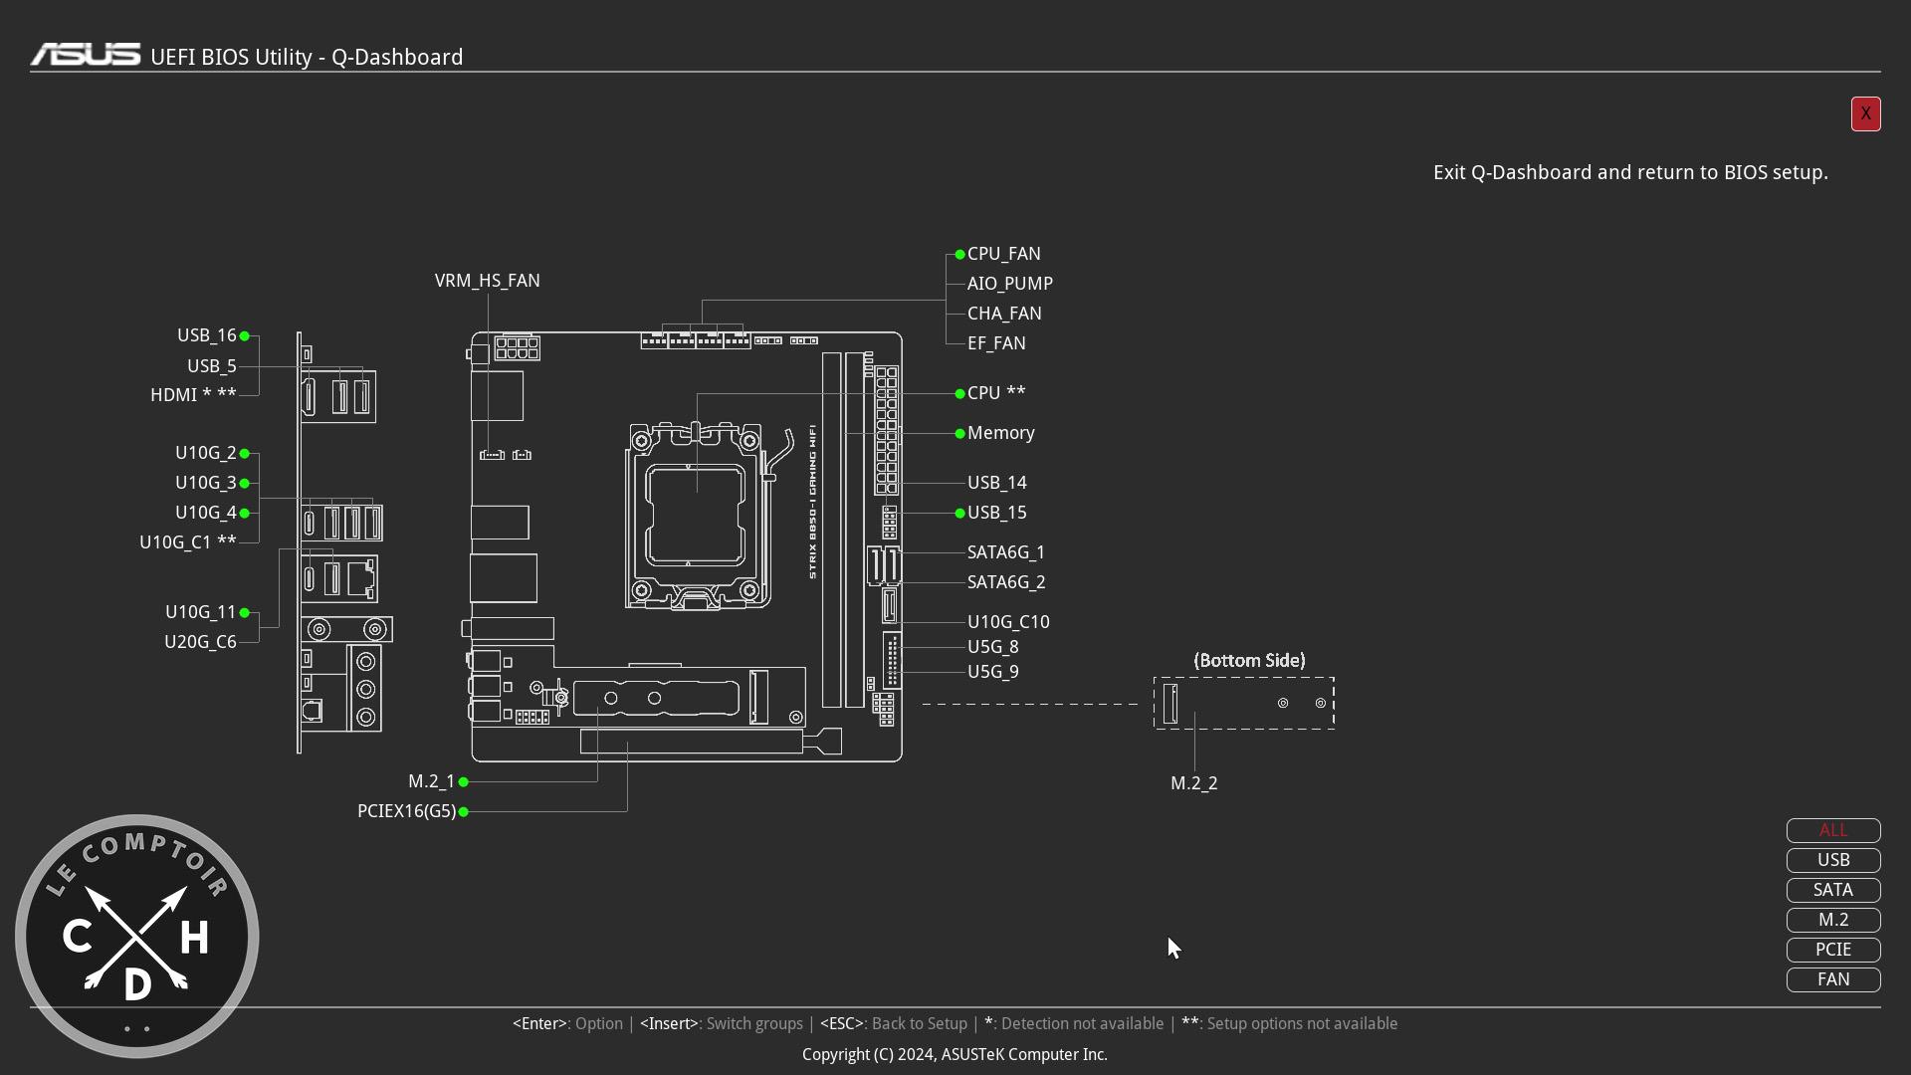The height and width of the screenshot is (1075, 1911).
Task: Select the VRM_HS_FAN label
Action: pos(487,281)
